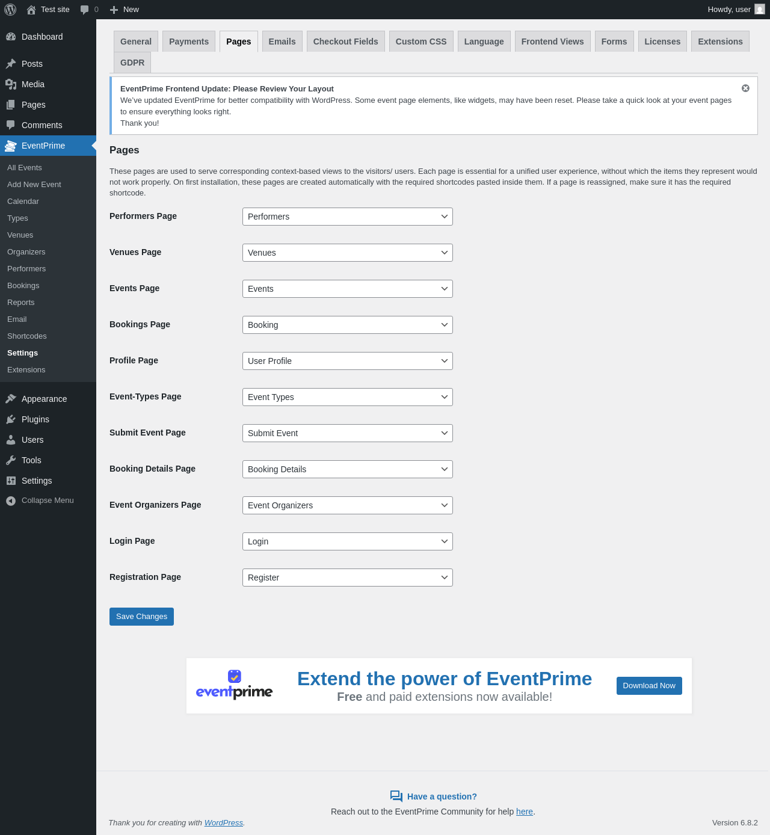Screen dimensions: 770x835
Task: Open the comments bubble icon in admin bar
Action: point(85,10)
